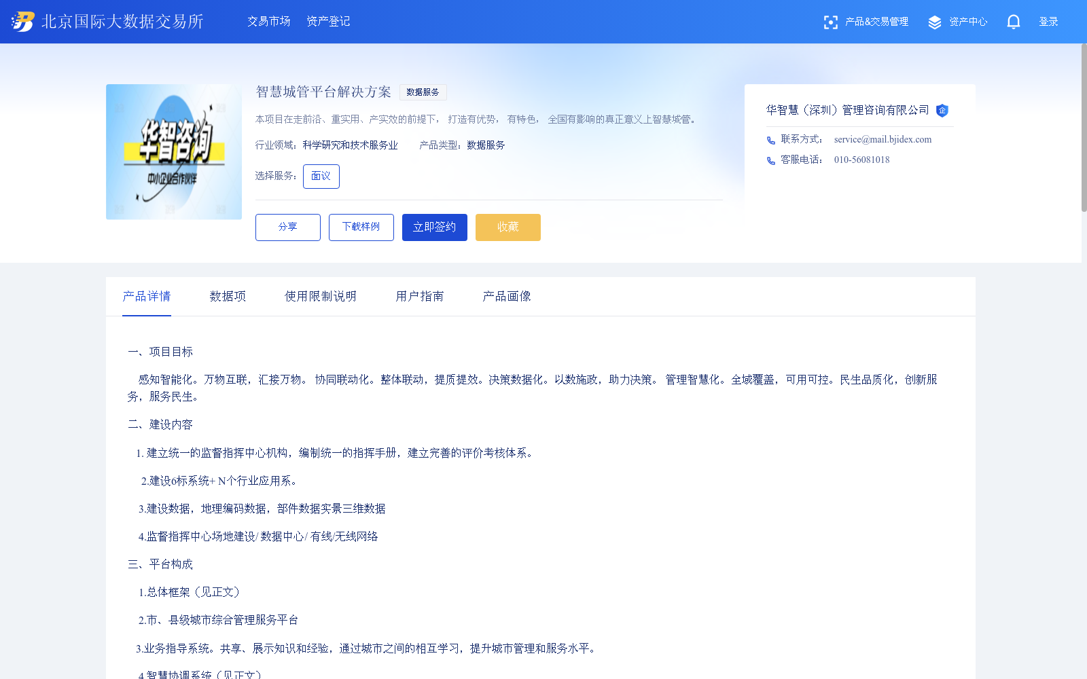Click the line 3.业务指导系统
Image resolution: width=1087 pixels, height=679 pixels.
368,648
